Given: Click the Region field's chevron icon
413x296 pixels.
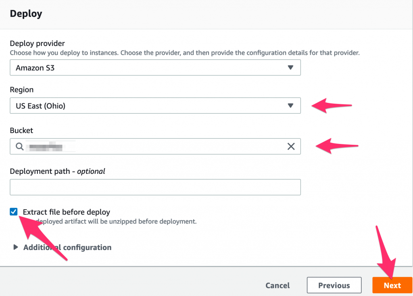Looking at the screenshot, I should click(290, 106).
